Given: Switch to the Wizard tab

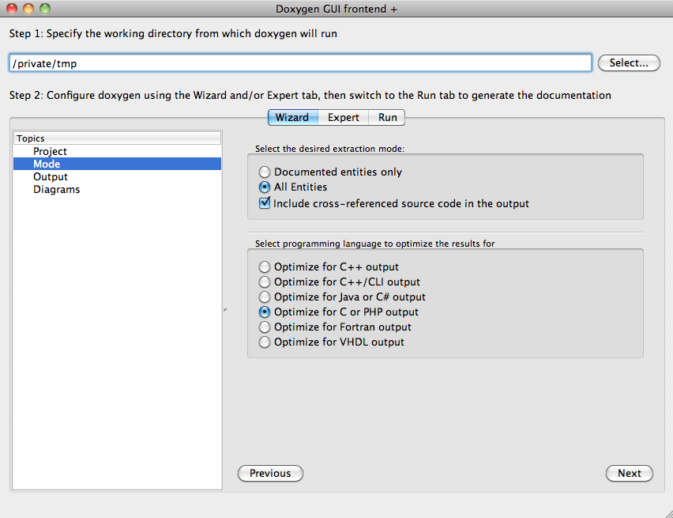Looking at the screenshot, I should [x=293, y=117].
